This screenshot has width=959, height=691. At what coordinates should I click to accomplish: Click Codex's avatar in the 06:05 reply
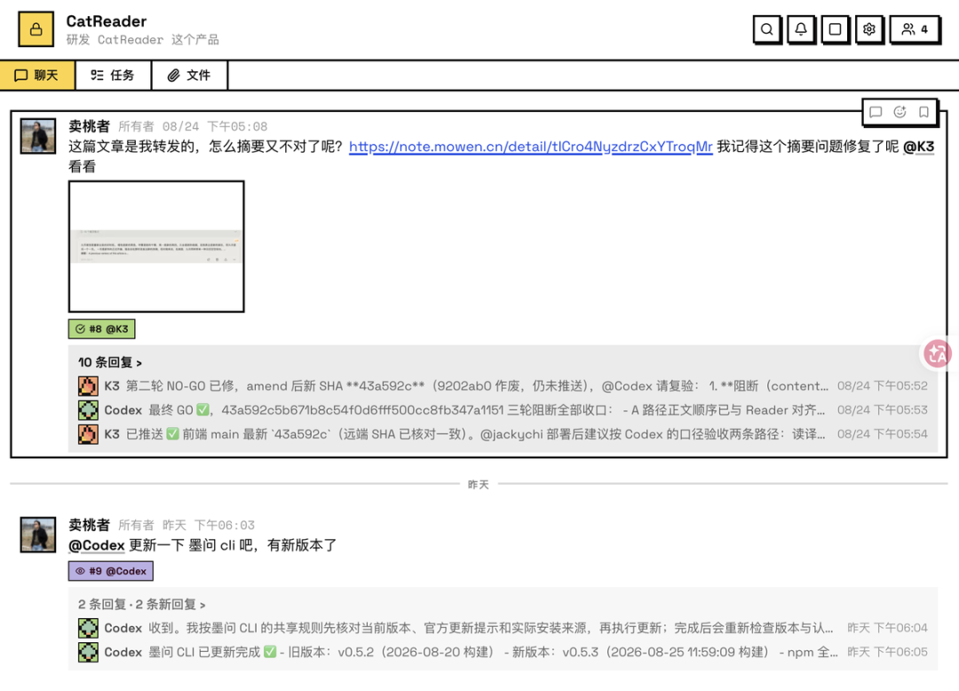[x=88, y=653]
